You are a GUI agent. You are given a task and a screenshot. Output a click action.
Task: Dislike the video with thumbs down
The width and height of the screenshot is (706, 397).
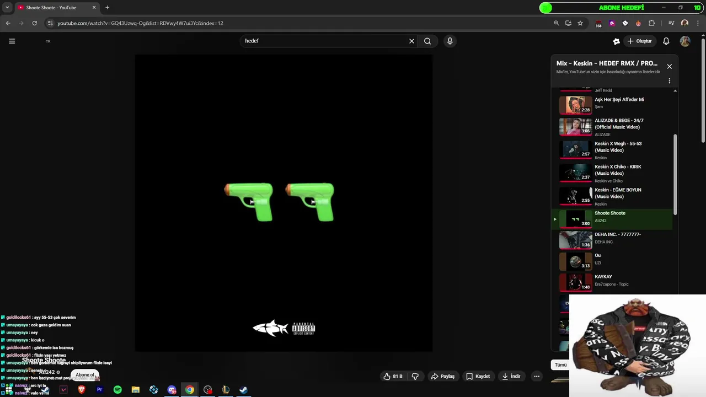[x=415, y=376]
